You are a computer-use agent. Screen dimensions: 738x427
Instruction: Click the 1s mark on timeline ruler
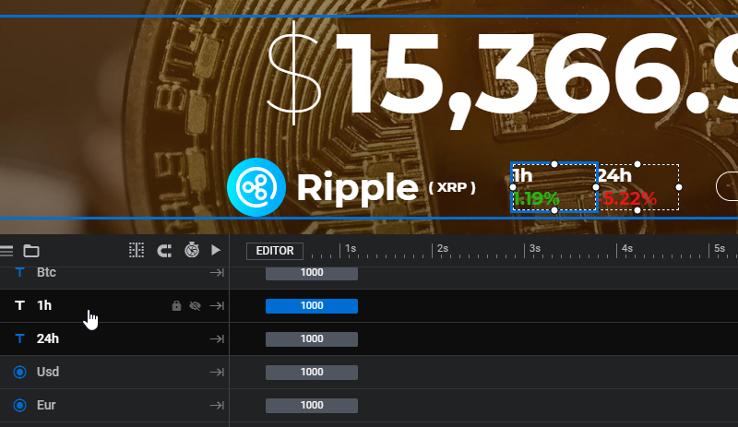(351, 248)
